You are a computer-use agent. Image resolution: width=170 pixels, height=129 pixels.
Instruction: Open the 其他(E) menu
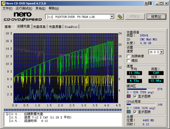pyautogui.click(x=40, y=8)
